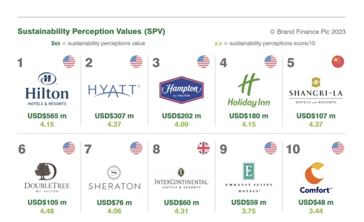Click the US flag beside rank 10
Image resolution: width=364 pixels, height=222 pixels.
[x=338, y=148]
